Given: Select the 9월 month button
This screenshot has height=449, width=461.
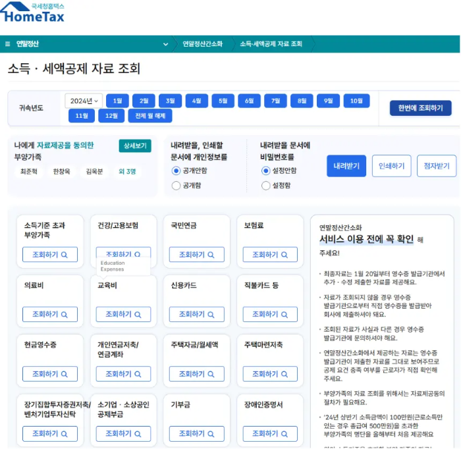Looking at the screenshot, I should point(328,101).
